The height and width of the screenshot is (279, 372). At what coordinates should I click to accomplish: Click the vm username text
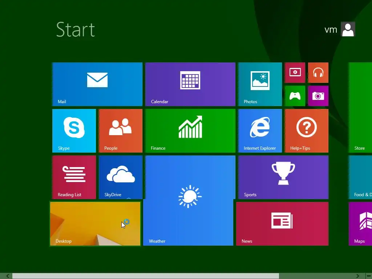(331, 30)
